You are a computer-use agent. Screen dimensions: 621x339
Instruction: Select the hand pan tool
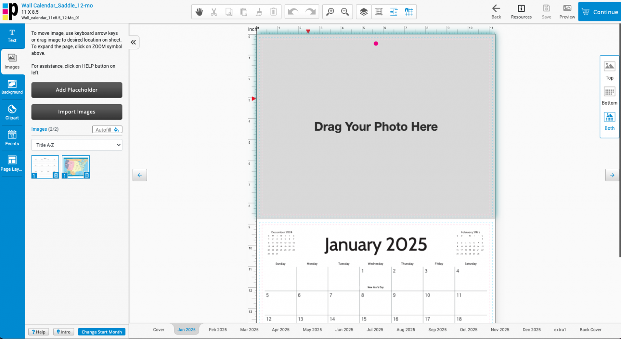point(199,12)
